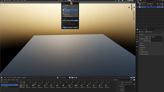The height and width of the screenshot is (92, 164).
Task: Click the viewport zoom gizmo icon
Action: point(134,12)
